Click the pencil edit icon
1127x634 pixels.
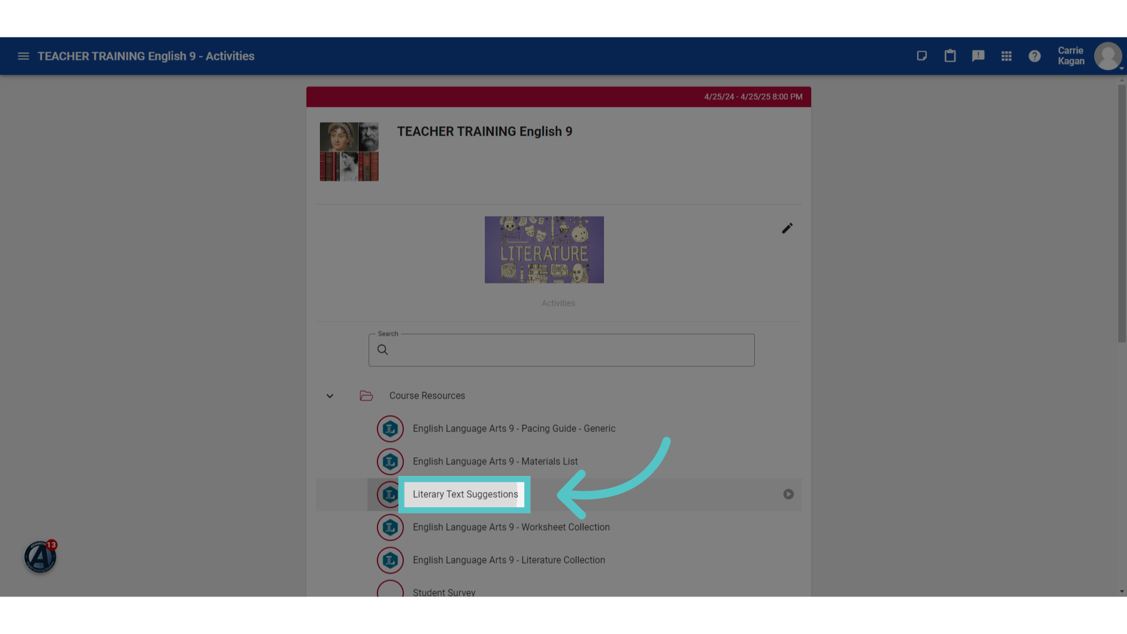(787, 228)
